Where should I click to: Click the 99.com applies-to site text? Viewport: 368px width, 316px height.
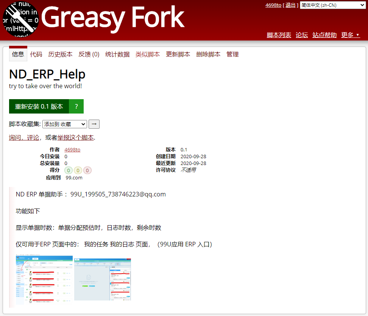pos(74,178)
